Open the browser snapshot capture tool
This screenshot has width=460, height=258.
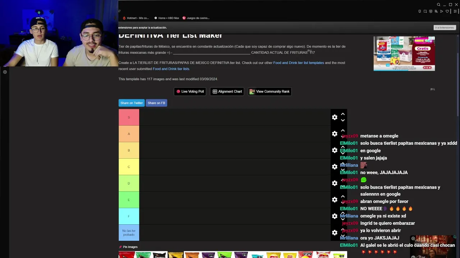pyautogui.click(x=425, y=11)
